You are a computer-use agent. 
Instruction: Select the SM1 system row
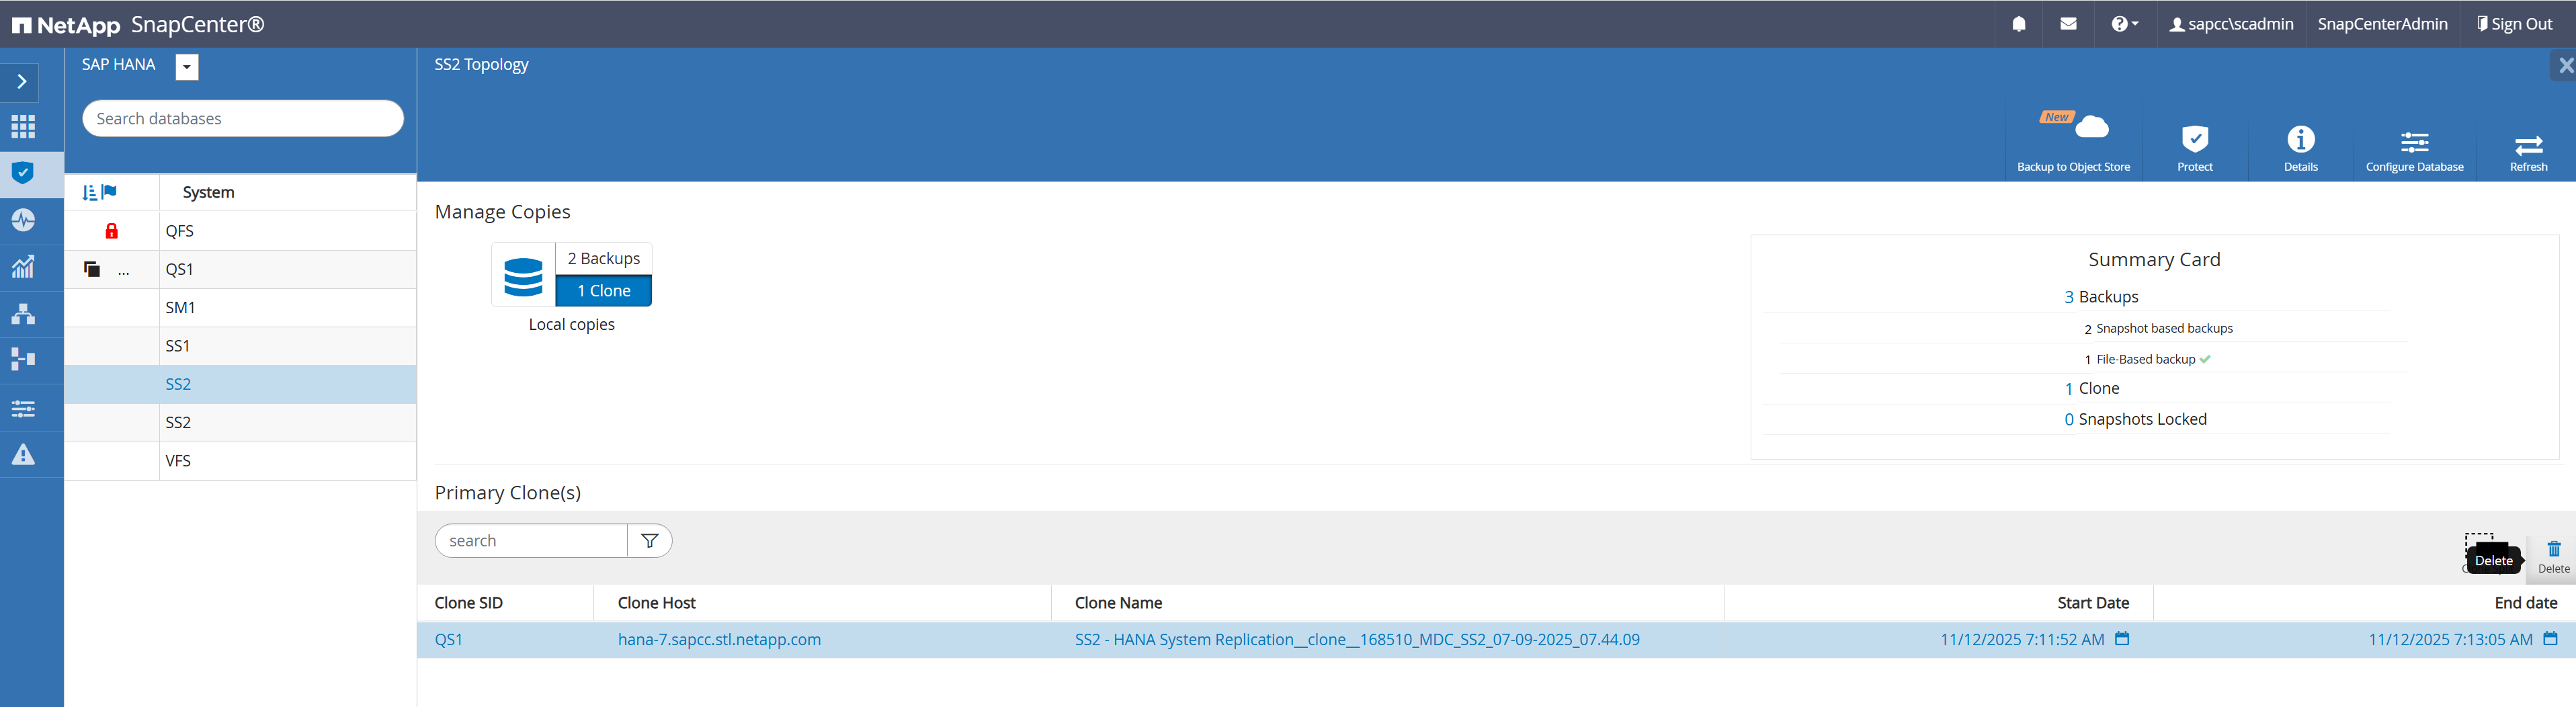pyautogui.click(x=240, y=308)
